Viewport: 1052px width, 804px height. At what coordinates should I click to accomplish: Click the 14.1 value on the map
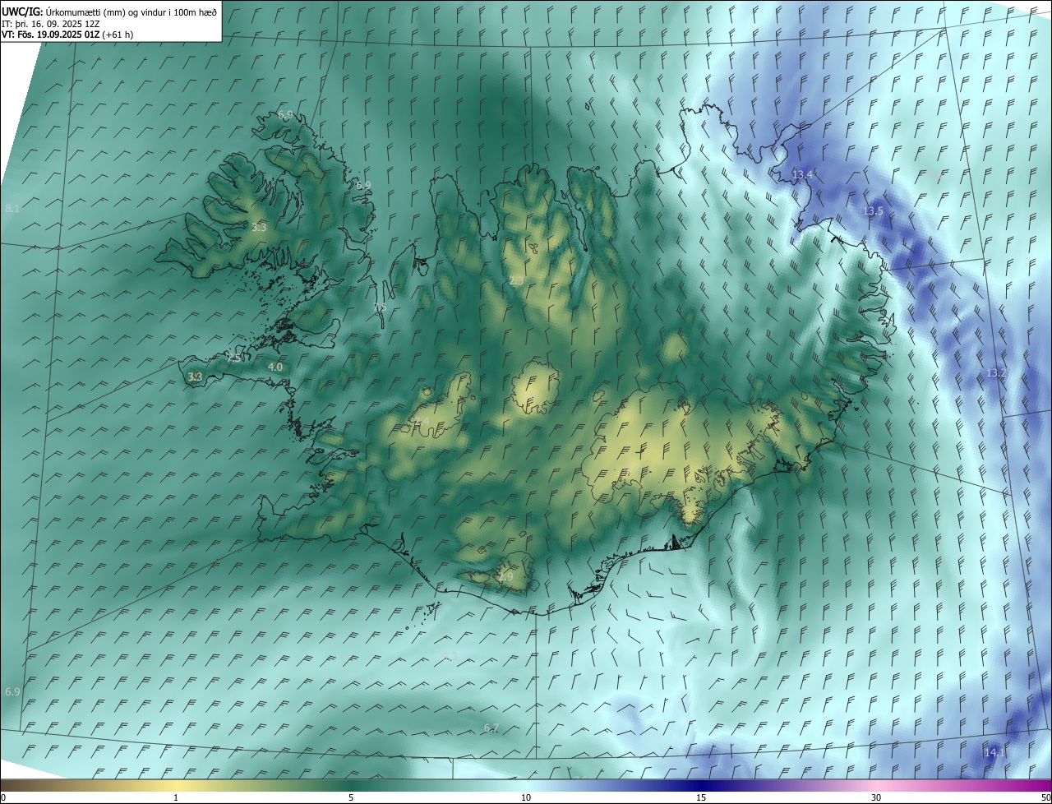coord(994,752)
